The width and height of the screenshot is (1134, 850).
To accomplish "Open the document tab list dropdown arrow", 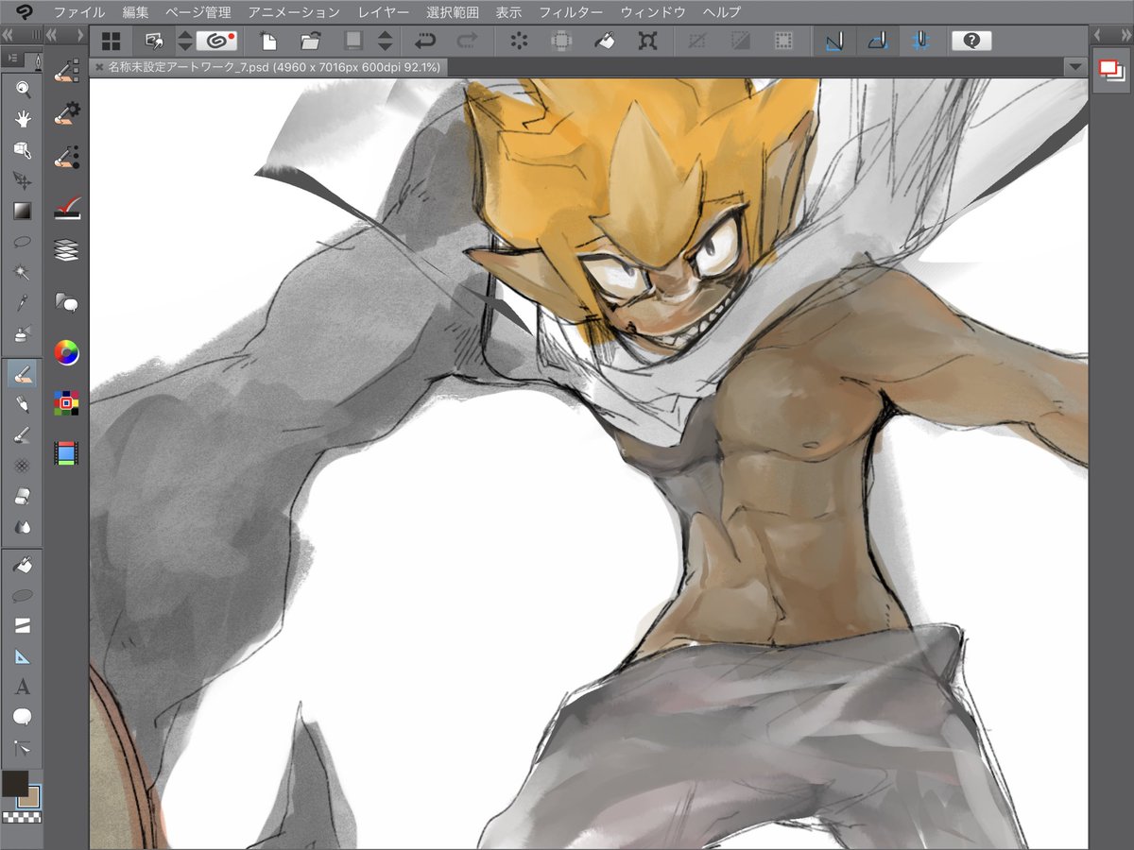I will coord(1074,67).
